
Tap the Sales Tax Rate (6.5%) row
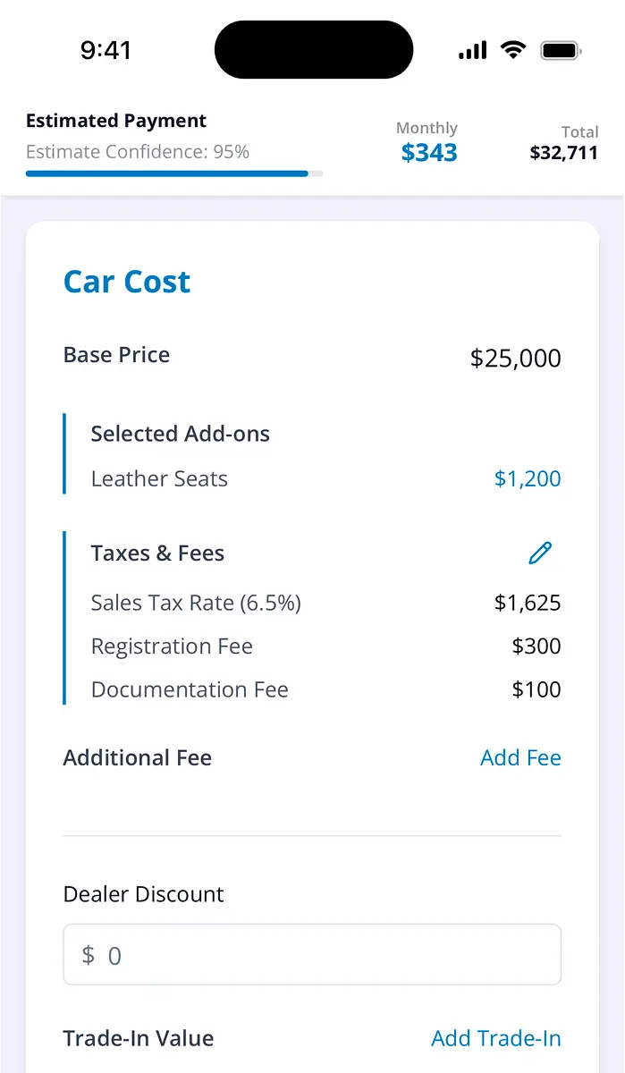196,603
